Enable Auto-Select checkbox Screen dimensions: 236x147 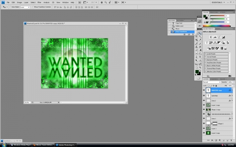tap(11, 7)
